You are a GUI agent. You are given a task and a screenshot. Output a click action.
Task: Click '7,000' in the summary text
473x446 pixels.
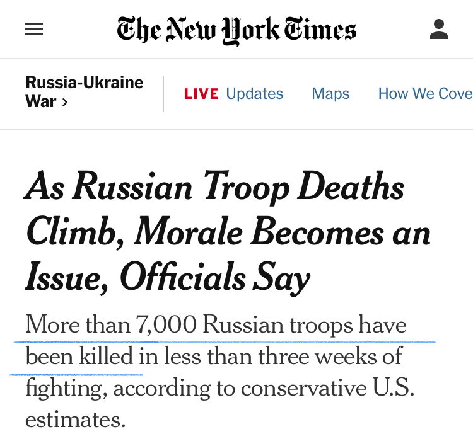click(166, 325)
